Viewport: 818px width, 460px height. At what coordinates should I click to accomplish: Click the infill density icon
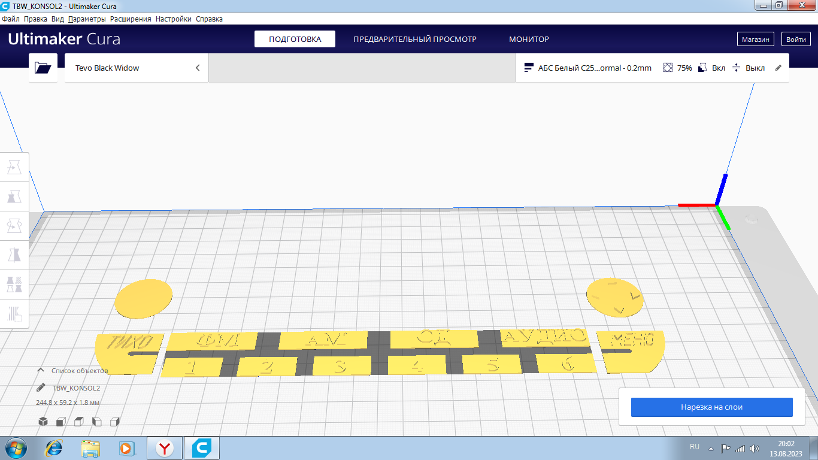668,68
